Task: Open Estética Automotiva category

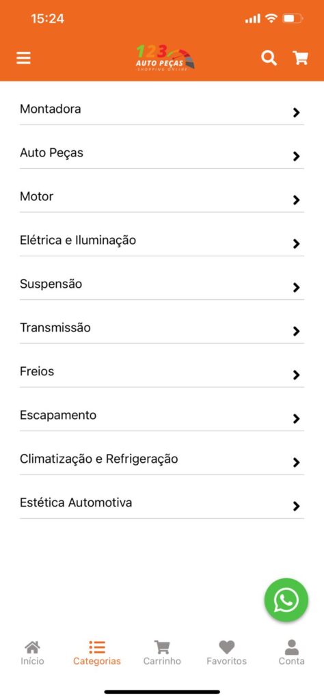Action: [161, 502]
